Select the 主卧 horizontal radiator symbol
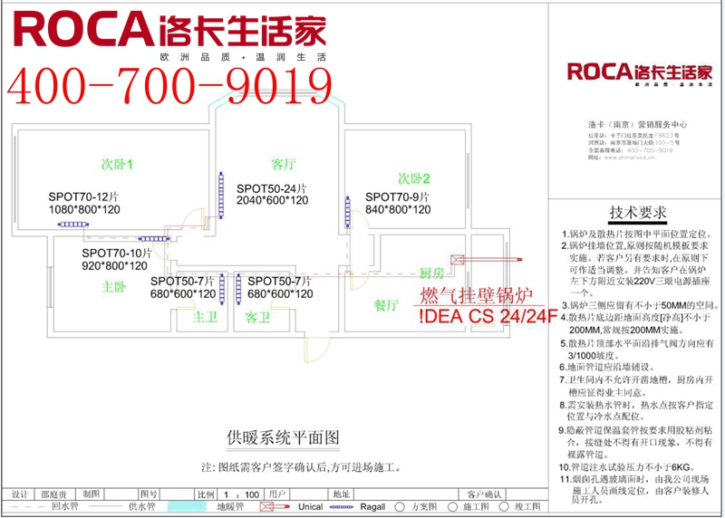The width and height of the screenshot is (725, 518). 154,239
